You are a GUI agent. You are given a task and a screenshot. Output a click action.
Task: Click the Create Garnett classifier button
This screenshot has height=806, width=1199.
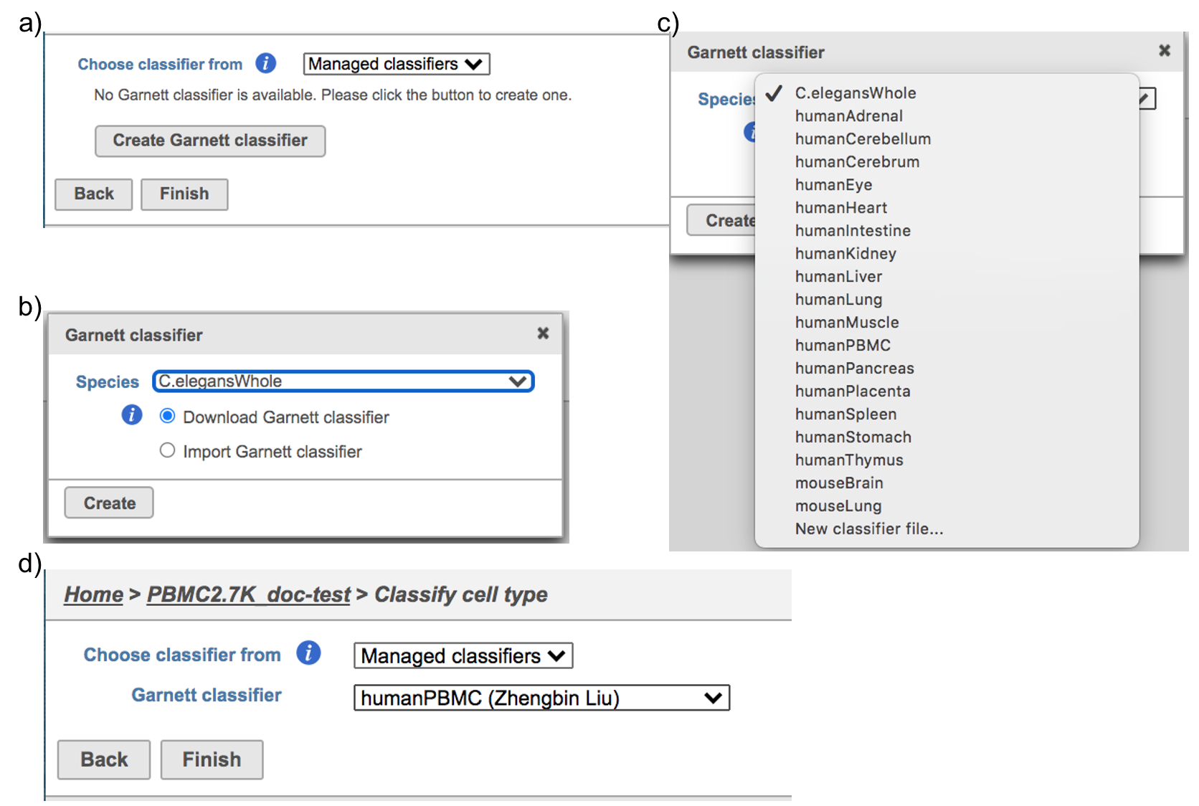(x=209, y=141)
